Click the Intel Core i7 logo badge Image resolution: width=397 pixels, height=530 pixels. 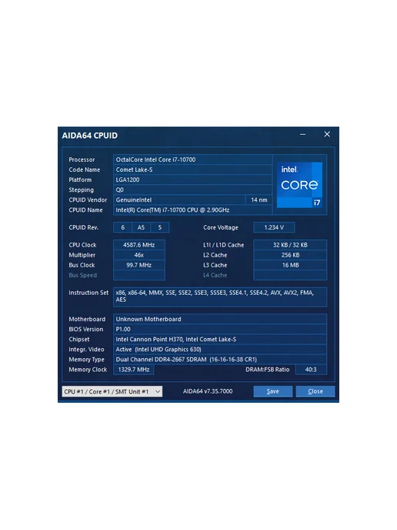tap(299, 185)
